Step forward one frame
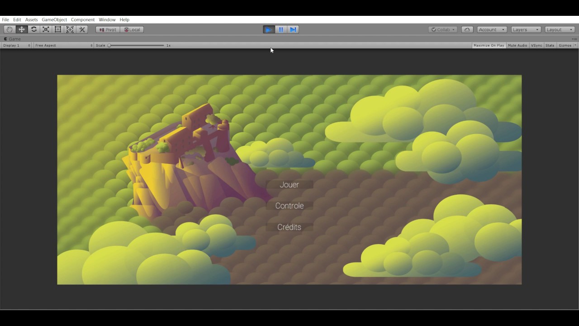This screenshot has height=326, width=579. (x=293, y=29)
